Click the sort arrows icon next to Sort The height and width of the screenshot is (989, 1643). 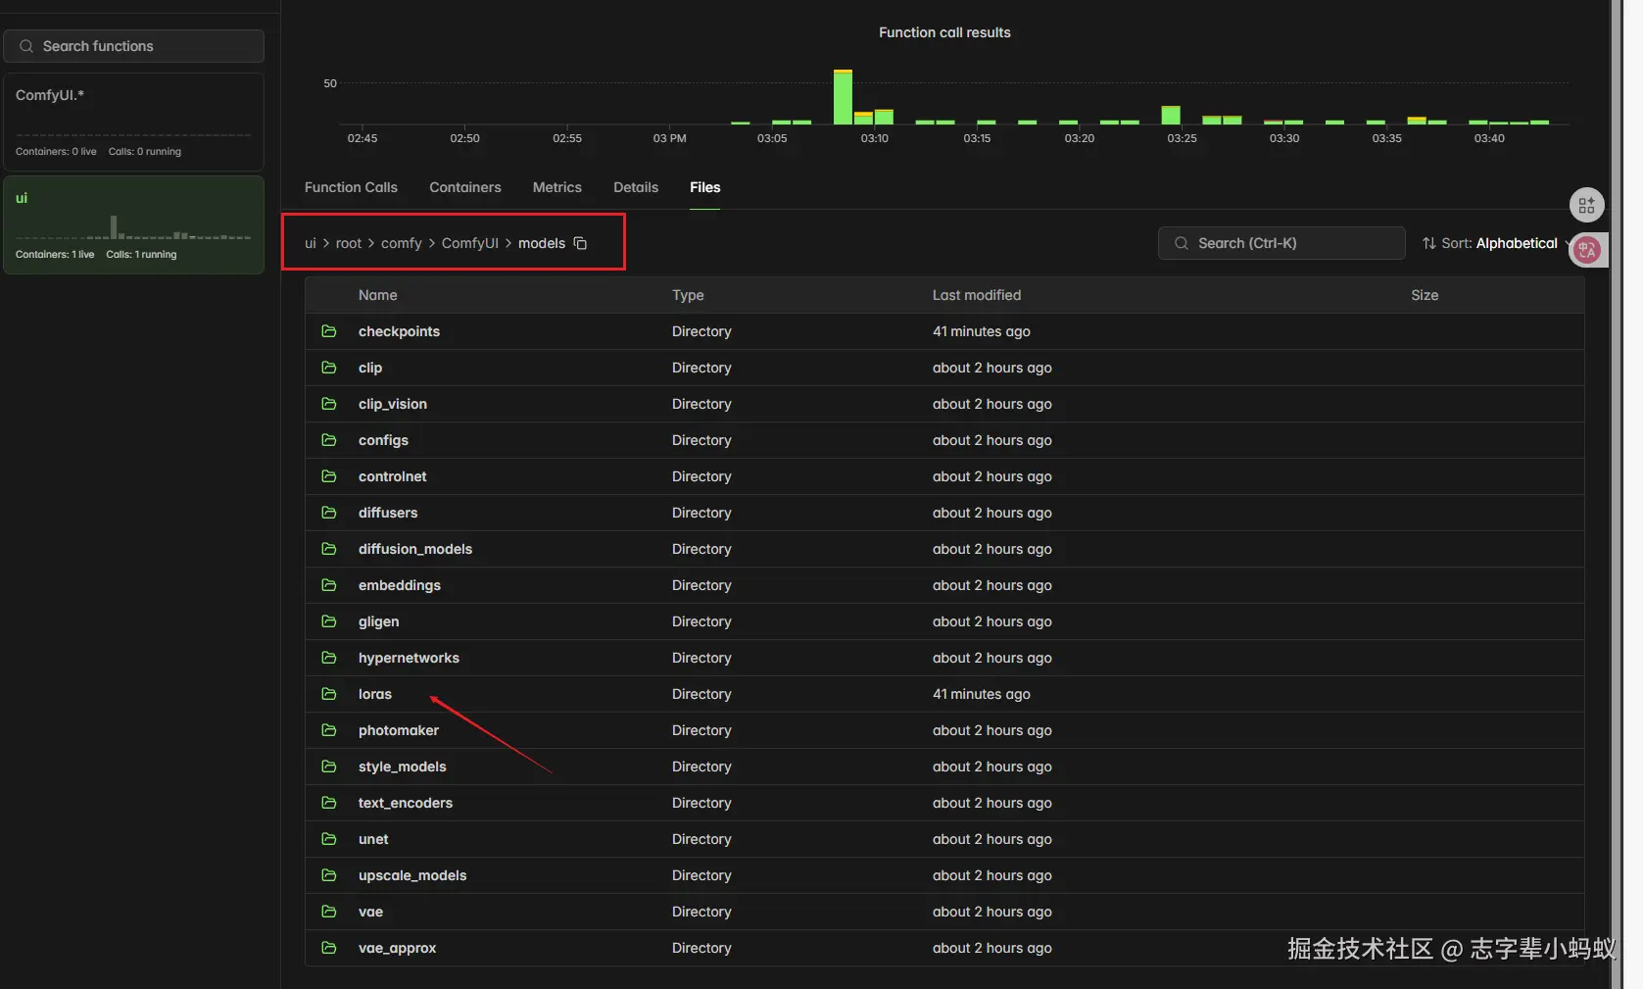click(x=1429, y=243)
